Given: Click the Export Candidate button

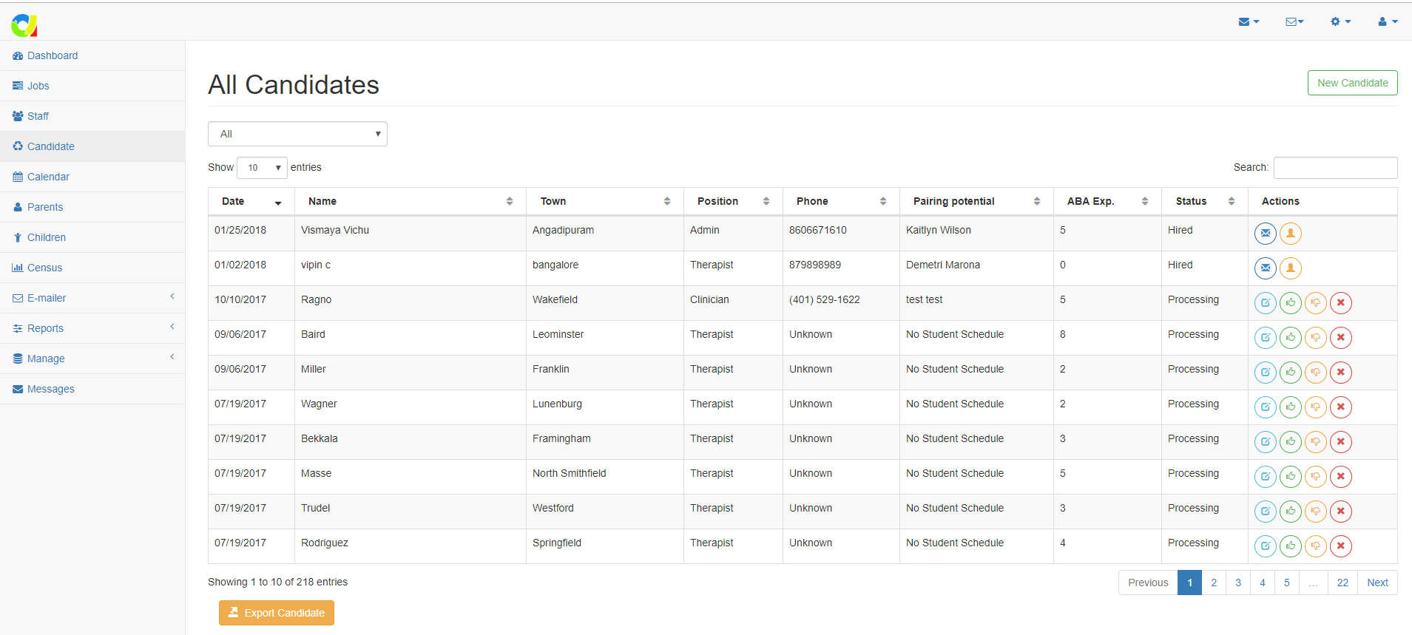Looking at the screenshot, I should [x=277, y=613].
